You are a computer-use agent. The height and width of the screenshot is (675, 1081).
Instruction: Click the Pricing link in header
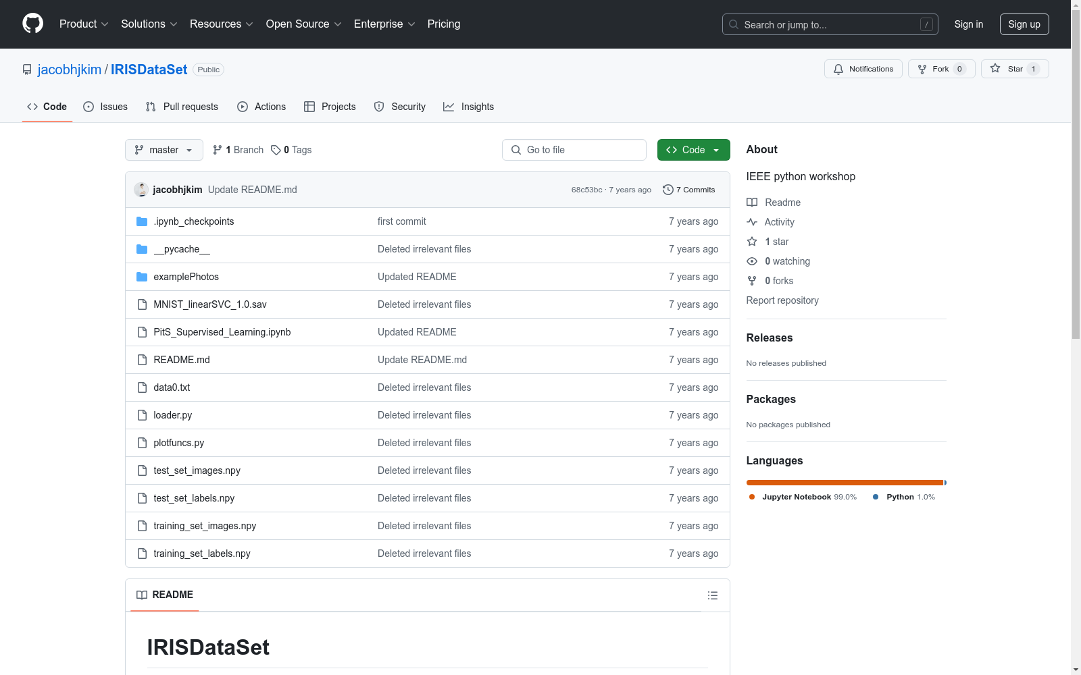click(x=444, y=24)
